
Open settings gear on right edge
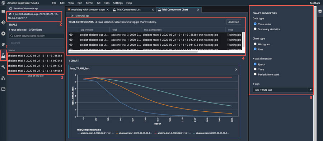click(x=320, y=11)
